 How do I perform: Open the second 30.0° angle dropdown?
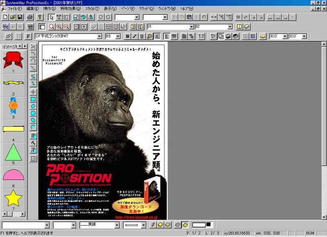point(304,36)
